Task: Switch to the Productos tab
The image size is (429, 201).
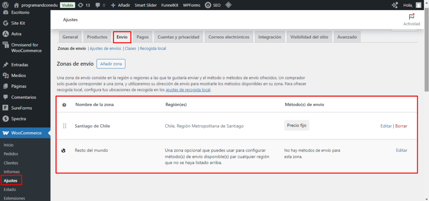Action: [97, 37]
